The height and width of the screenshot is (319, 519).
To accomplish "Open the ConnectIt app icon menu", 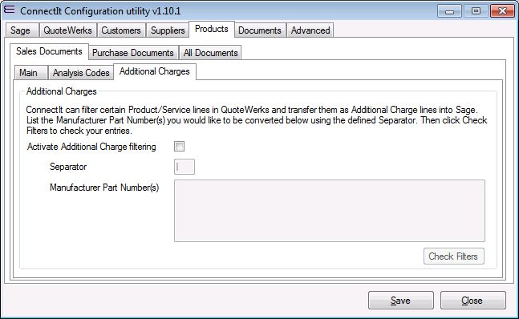I will (x=9, y=10).
